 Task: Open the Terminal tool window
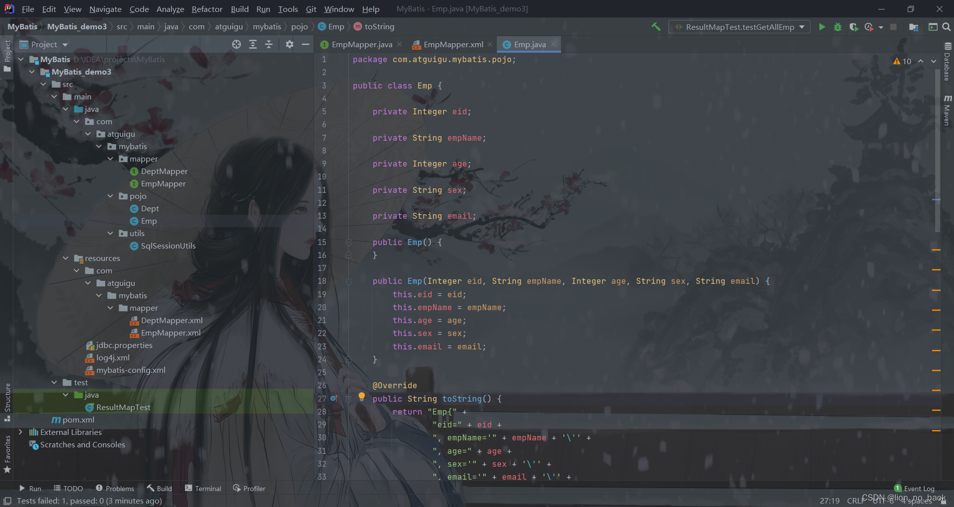[x=203, y=489]
